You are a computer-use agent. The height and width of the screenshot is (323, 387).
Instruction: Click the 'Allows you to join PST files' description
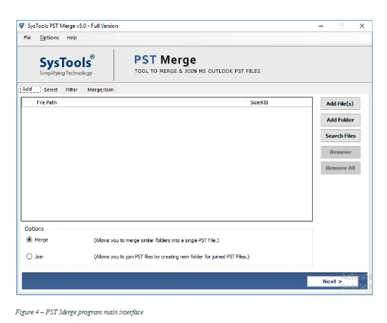[x=171, y=257]
